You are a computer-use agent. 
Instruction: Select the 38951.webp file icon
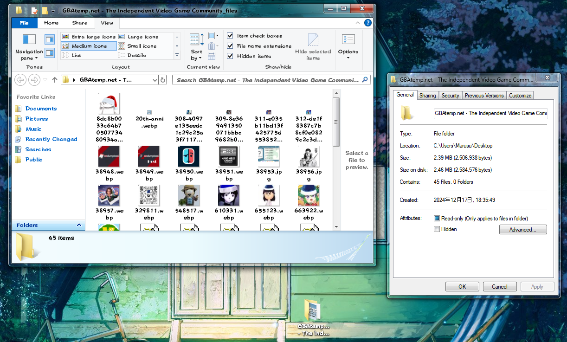click(x=229, y=156)
